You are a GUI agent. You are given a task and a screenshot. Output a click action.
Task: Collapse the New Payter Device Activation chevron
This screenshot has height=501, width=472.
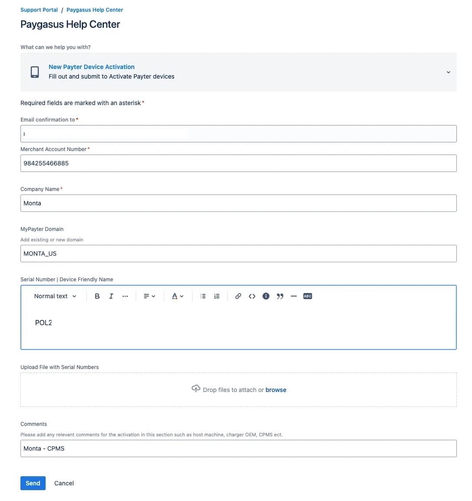(x=448, y=72)
